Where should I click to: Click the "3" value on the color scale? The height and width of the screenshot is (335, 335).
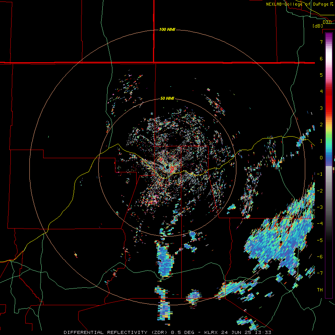coord(321,108)
